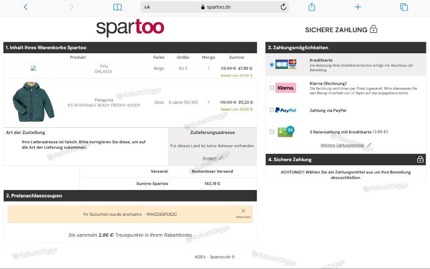Click the 2,86 € Treuepunkte line
Viewport: 430px width, 269px height.
[130, 235]
